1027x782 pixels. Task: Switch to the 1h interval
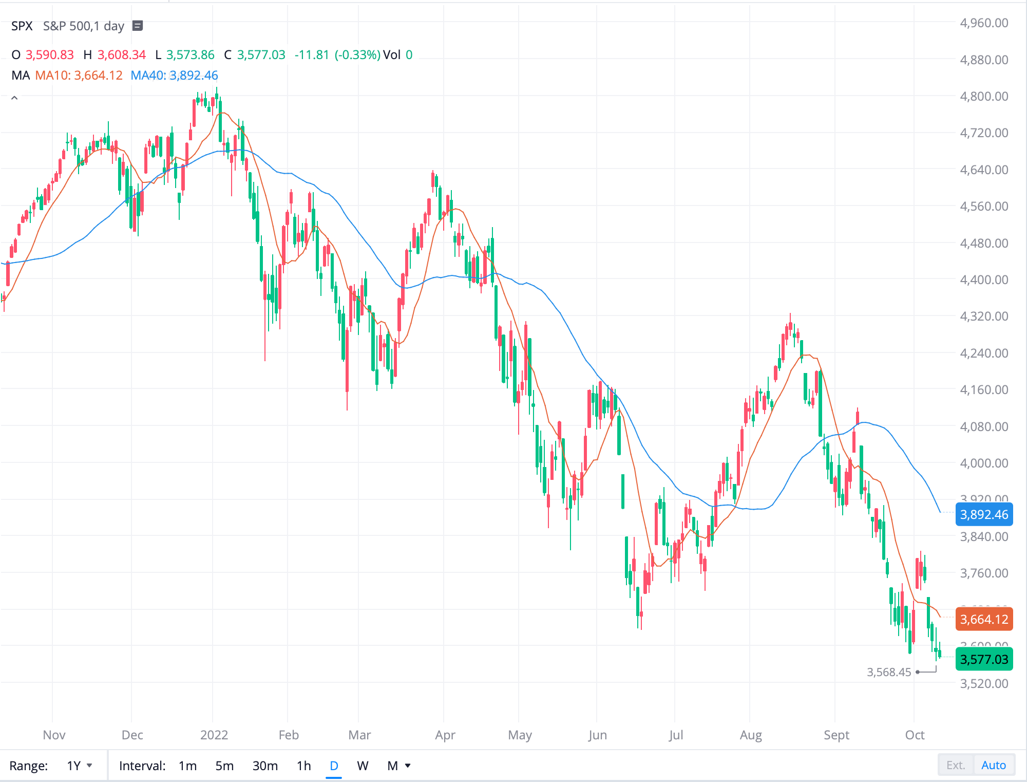point(303,765)
